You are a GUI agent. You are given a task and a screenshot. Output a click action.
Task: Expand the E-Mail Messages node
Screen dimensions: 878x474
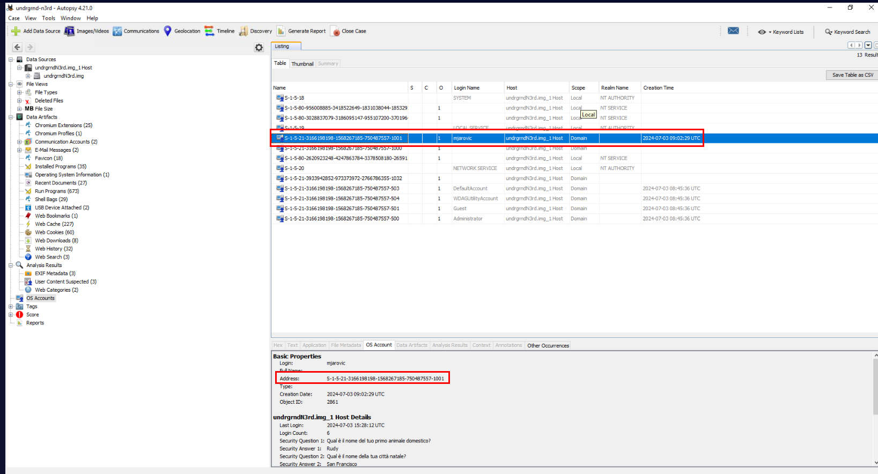pyautogui.click(x=19, y=150)
